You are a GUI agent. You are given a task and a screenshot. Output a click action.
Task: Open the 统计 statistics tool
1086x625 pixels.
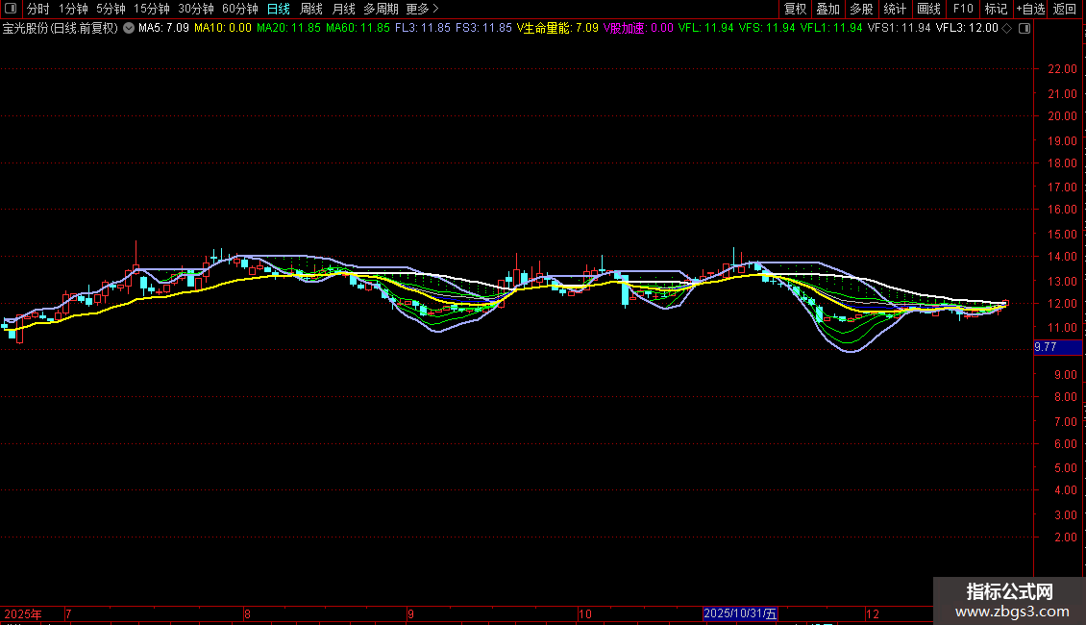[895, 9]
